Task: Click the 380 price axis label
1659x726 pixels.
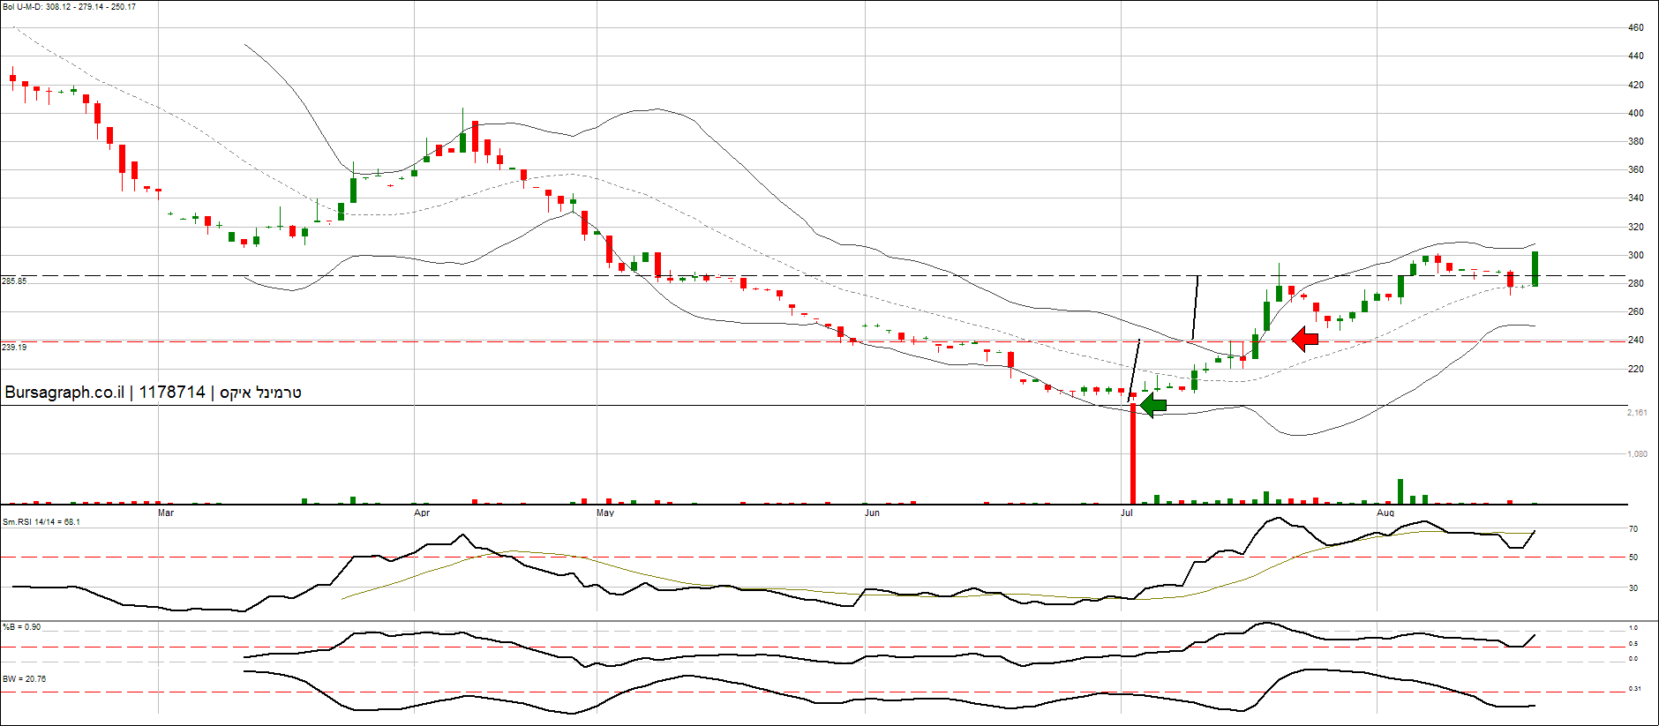Action: (x=1636, y=142)
